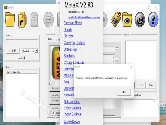Click the folder with arrow icon
The image size is (166, 125).
(x=22, y=19)
